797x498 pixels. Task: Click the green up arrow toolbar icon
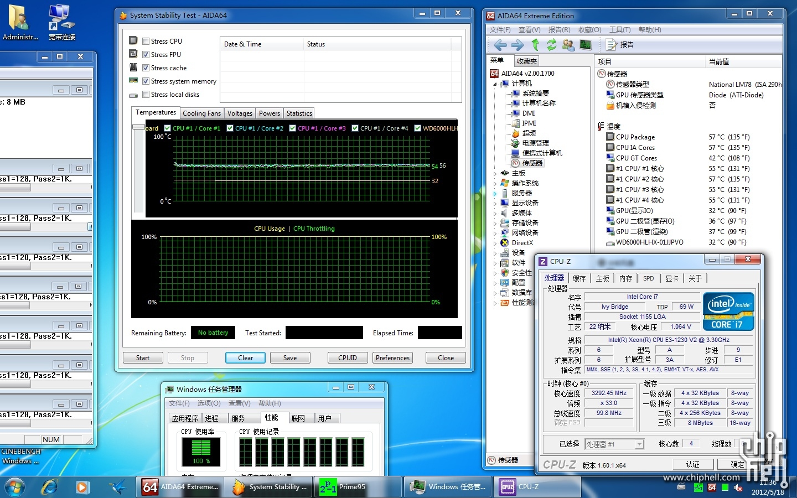pos(535,45)
